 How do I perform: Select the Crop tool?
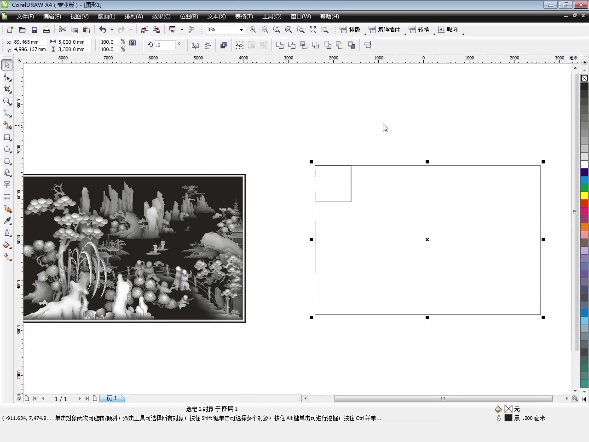point(7,89)
